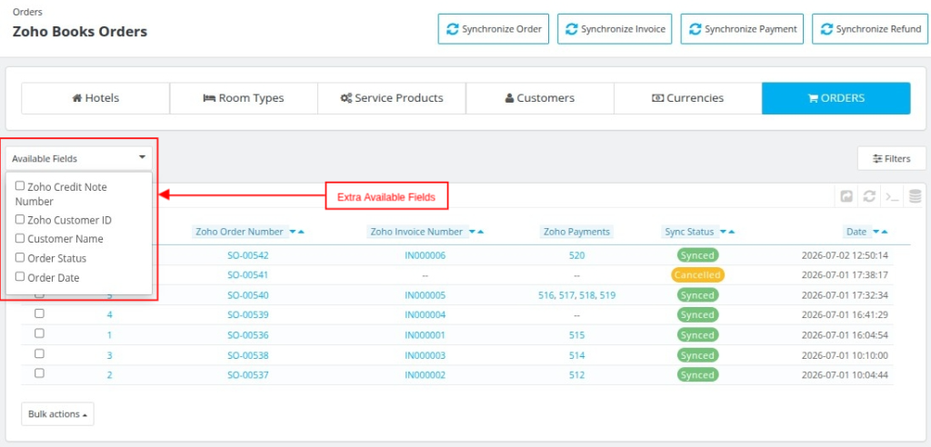The image size is (931, 447).
Task: Sort Zoho Order Number ascending arrow
Action: pyautogui.click(x=301, y=232)
